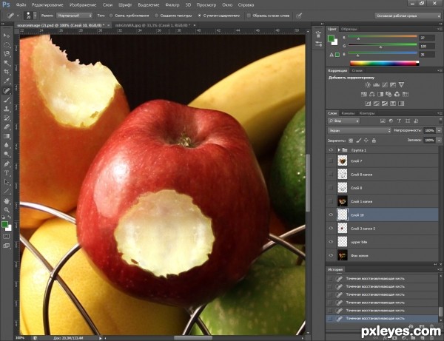Select the Spot Healing Brush tool
The width and height of the screenshot is (444, 341).
point(7,90)
